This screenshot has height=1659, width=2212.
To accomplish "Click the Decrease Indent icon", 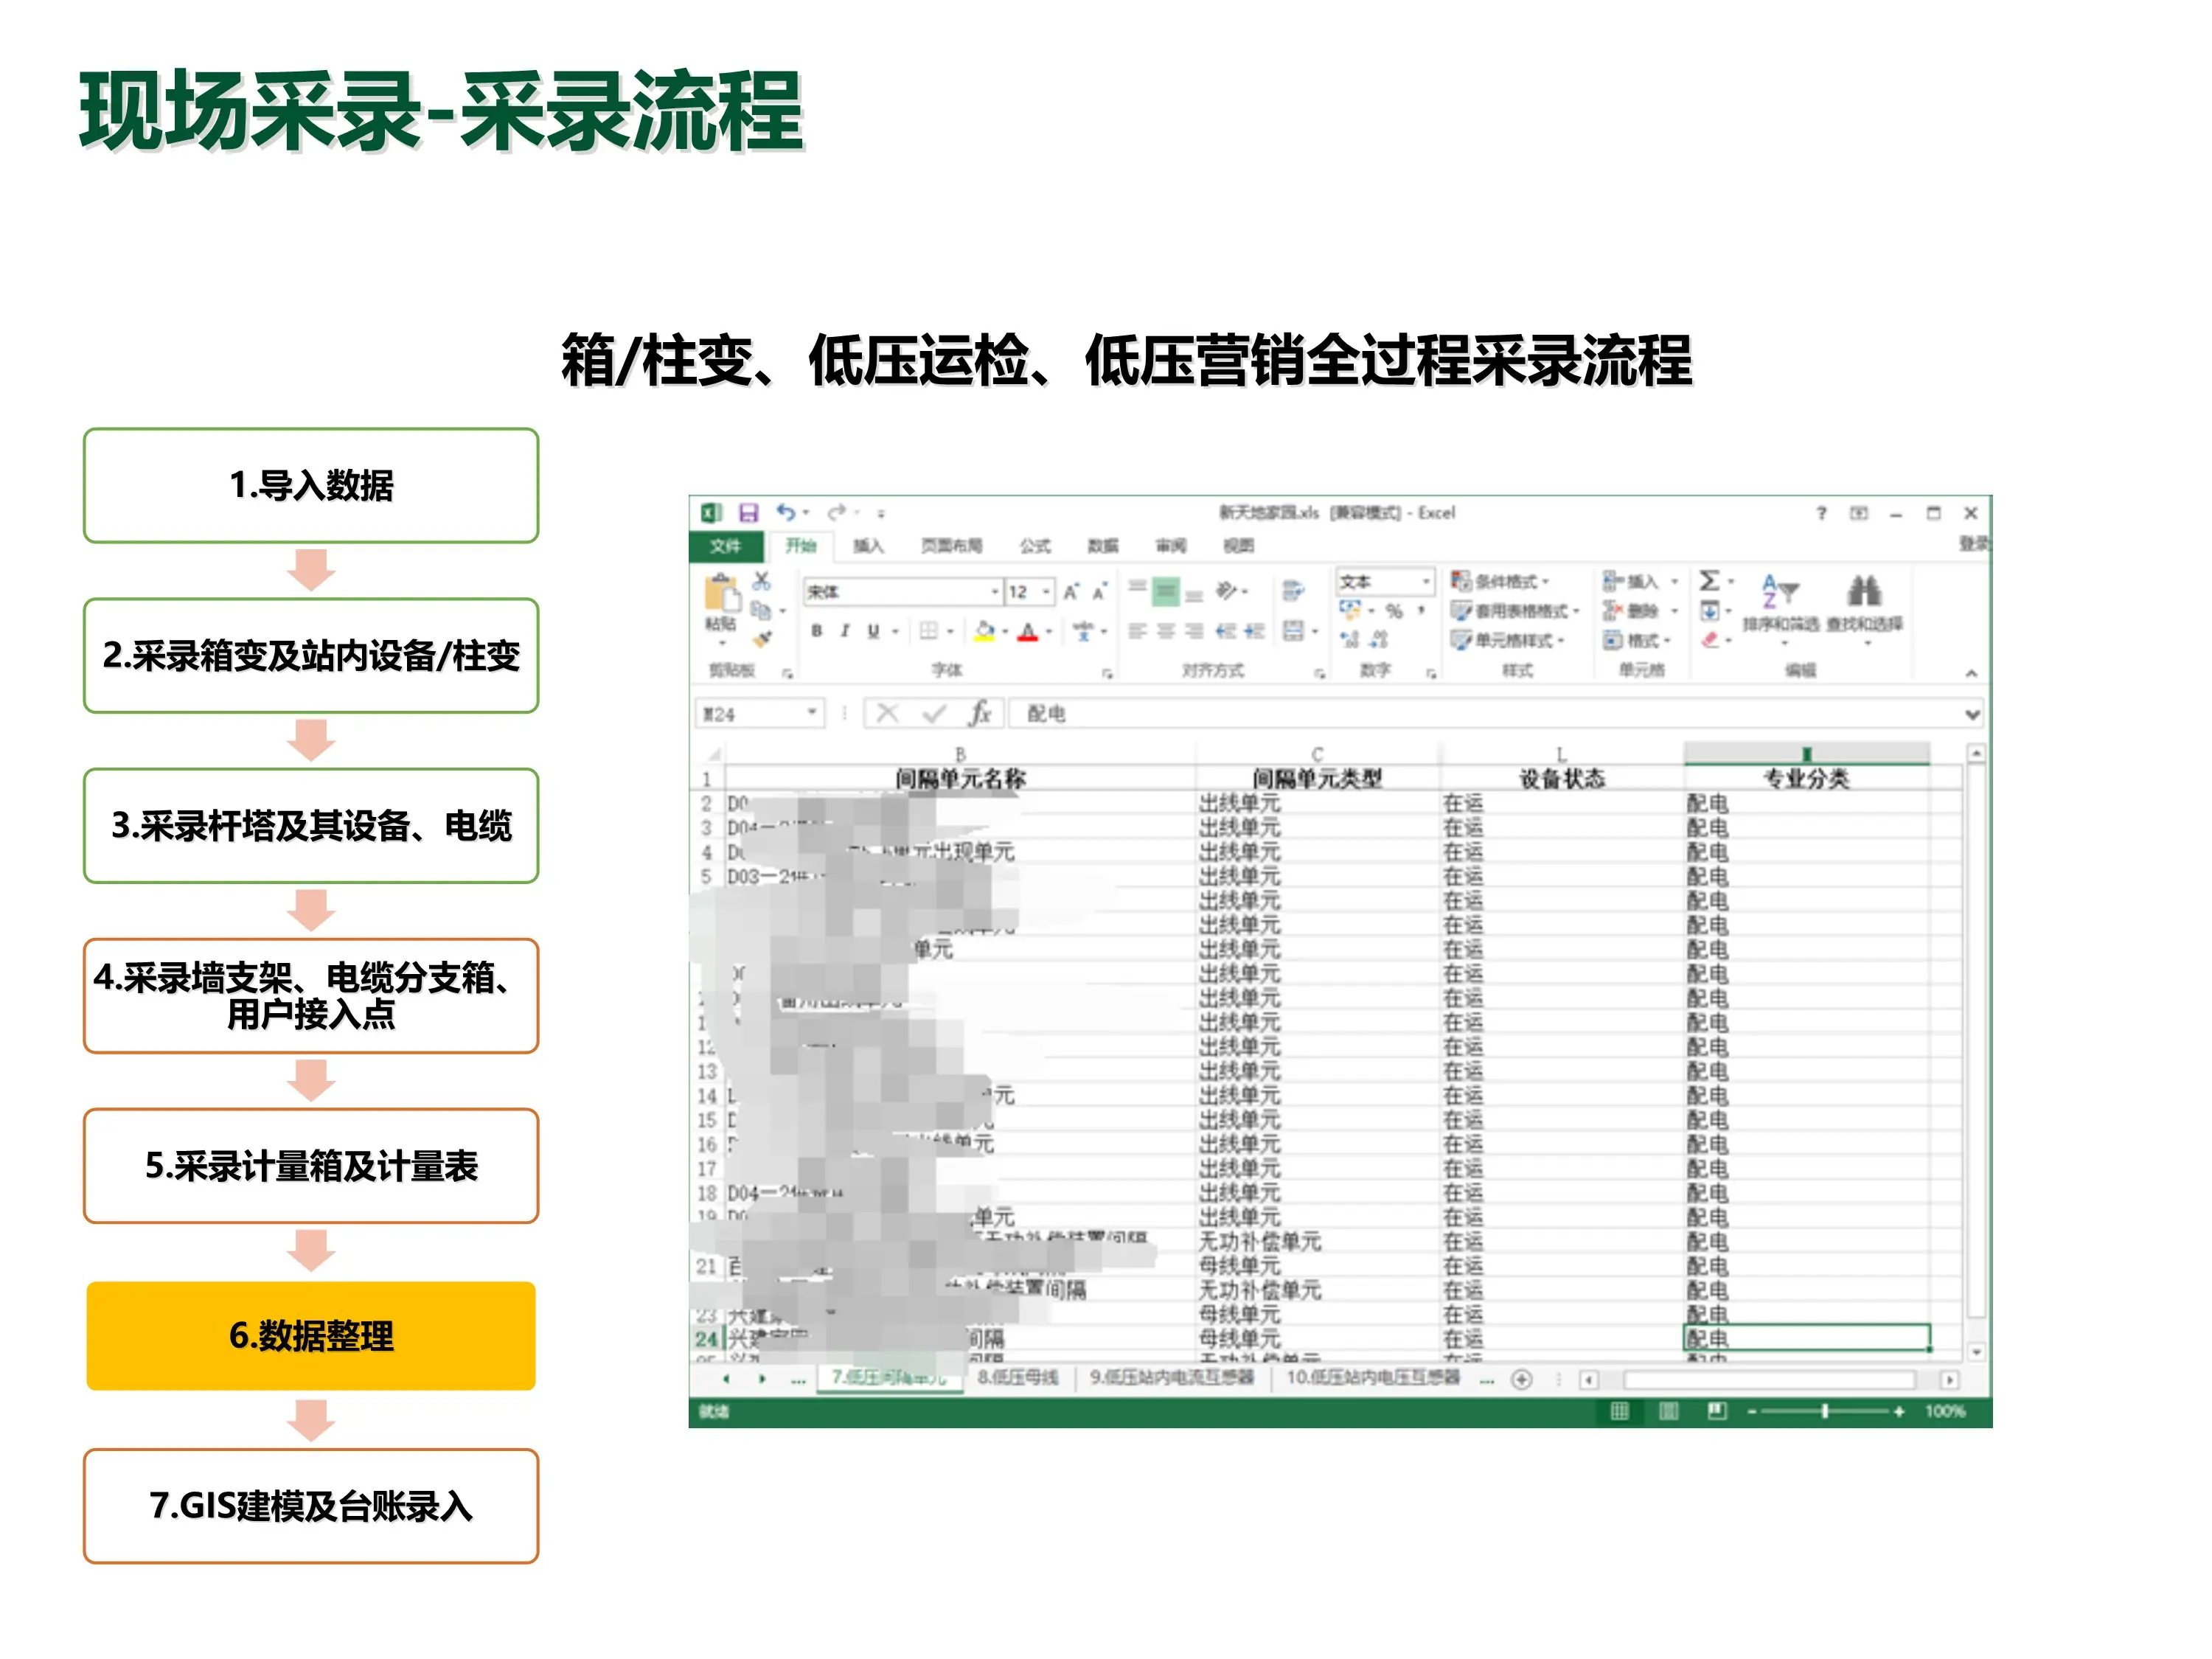I will (1225, 631).
